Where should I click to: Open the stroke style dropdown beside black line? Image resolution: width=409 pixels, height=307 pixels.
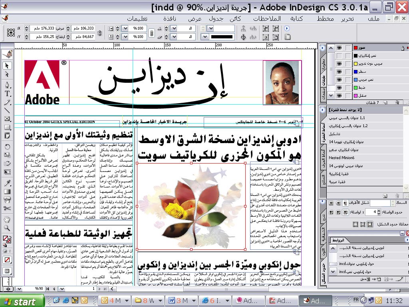tap(205, 37)
